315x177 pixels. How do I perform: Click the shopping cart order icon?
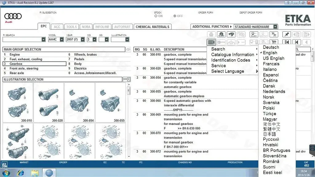point(273,34)
